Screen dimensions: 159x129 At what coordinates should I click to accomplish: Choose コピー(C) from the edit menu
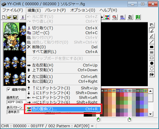tap(64, 33)
